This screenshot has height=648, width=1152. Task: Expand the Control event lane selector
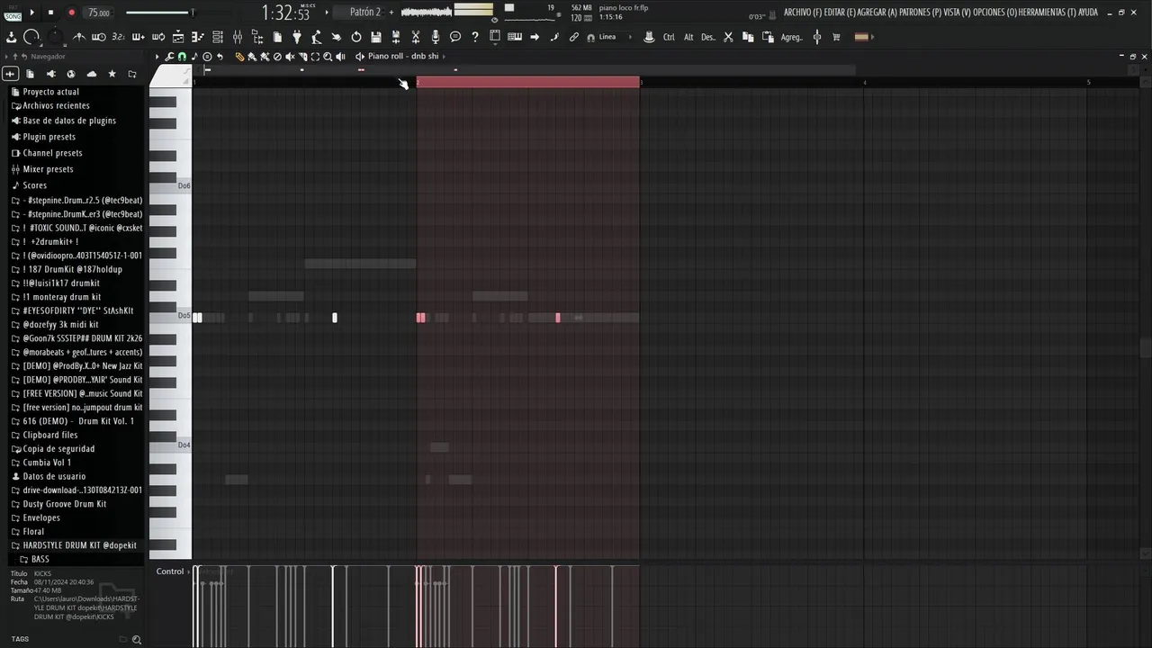coord(175,571)
